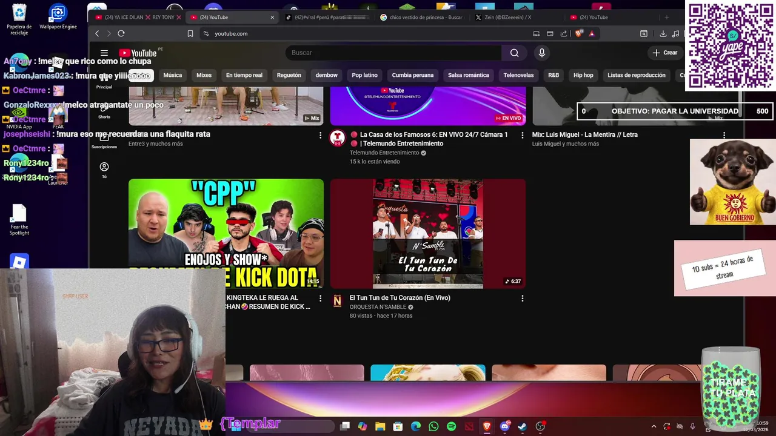Open Mix: Luis Miguel - La Mentira title
Screen dimensions: 776x436
coord(585,134)
